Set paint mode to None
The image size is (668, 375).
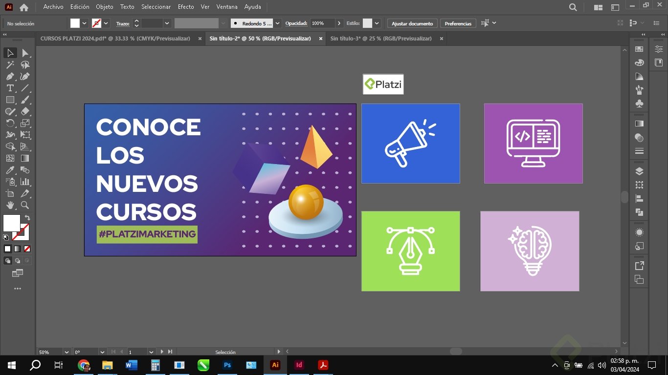[x=27, y=249]
